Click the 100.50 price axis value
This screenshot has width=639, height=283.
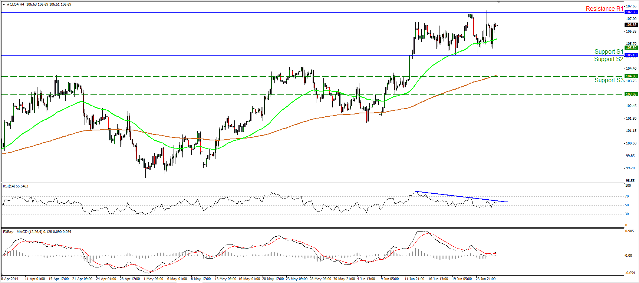(631, 143)
